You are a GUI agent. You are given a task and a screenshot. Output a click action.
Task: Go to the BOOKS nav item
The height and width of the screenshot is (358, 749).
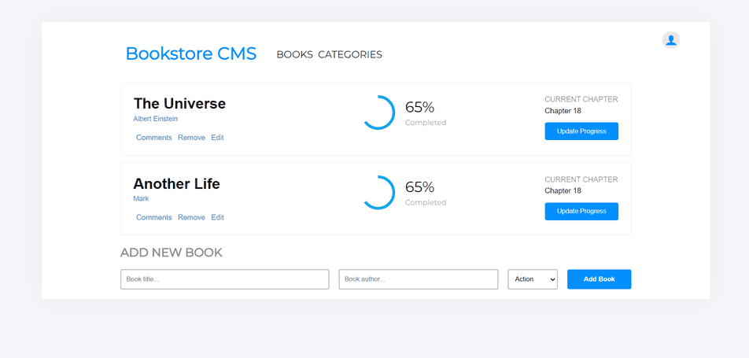point(295,54)
